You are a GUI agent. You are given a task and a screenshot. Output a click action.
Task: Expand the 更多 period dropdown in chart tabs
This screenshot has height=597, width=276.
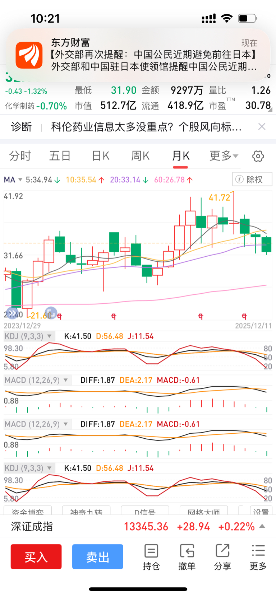click(224, 156)
